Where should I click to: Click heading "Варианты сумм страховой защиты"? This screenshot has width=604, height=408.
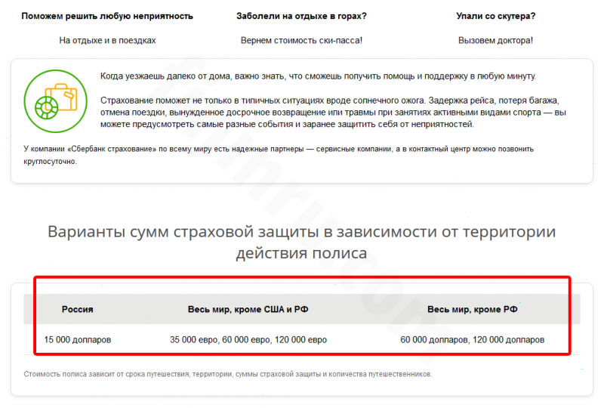pos(301,243)
